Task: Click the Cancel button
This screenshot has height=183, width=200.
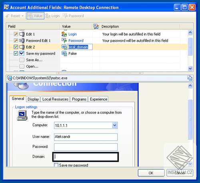Action: tap(180, 173)
